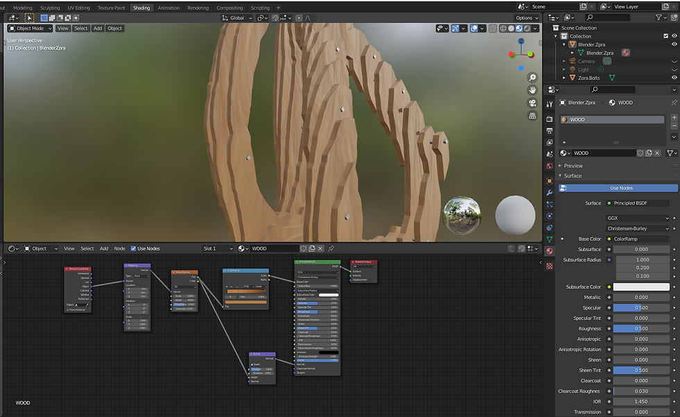Open the viewport Options dropdown
Screen dimensions: 680x417
[527, 18]
